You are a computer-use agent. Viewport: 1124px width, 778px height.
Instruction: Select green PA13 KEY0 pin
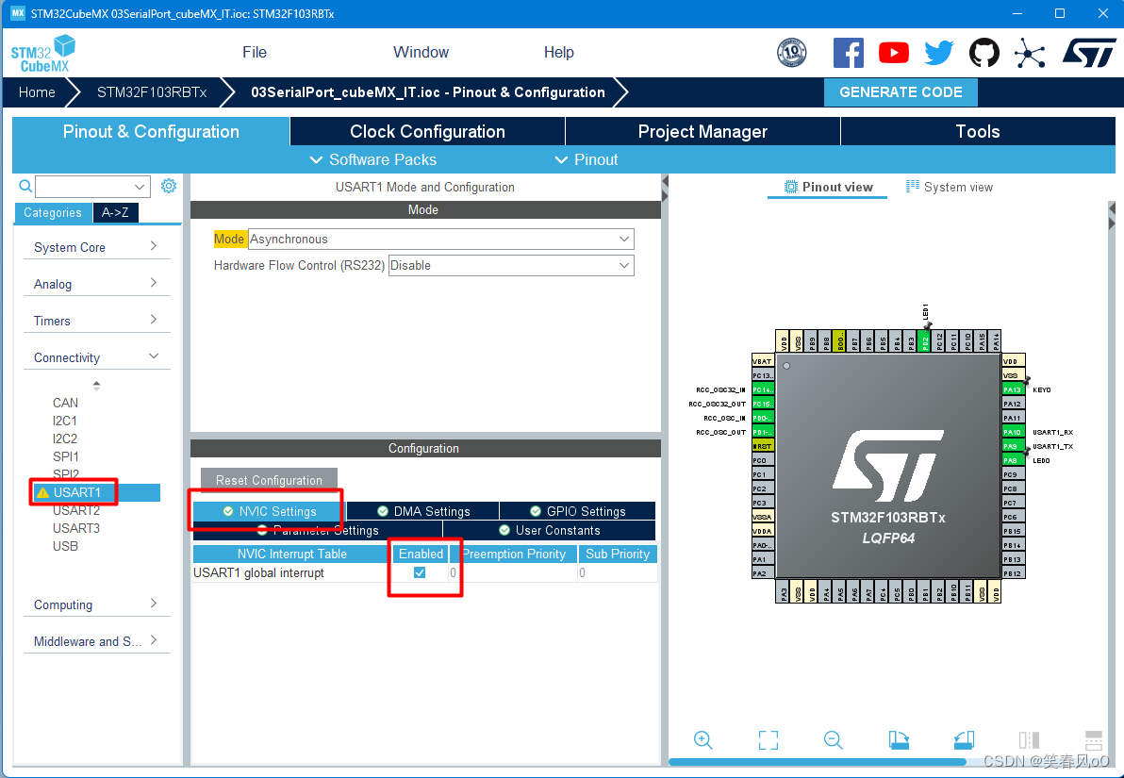tap(1012, 390)
